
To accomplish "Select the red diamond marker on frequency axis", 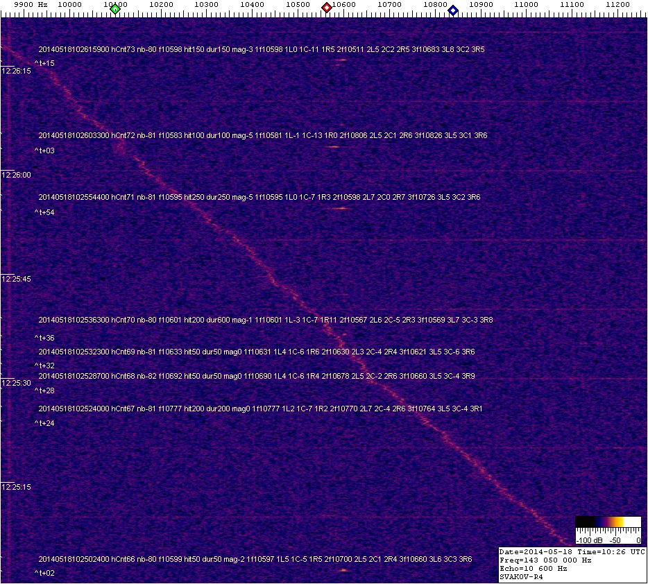I will (x=326, y=8).
